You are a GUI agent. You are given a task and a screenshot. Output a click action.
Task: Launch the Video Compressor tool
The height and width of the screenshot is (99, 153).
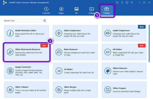pos(75,33)
